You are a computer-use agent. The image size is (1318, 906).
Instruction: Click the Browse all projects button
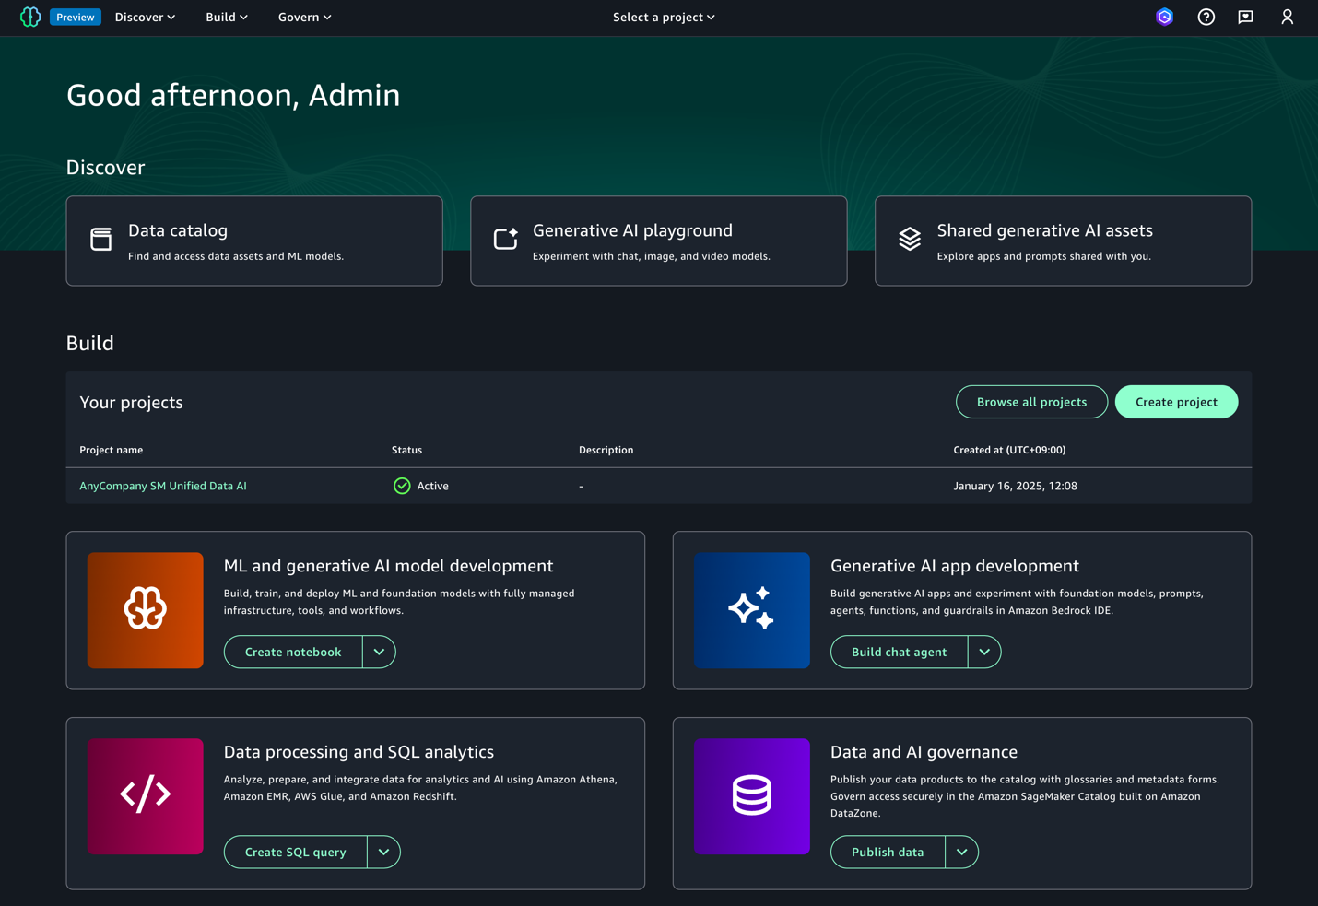click(1031, 402)
